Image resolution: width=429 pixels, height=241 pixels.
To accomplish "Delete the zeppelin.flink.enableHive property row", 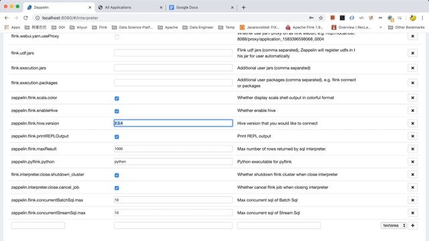I will click(413, 110).
